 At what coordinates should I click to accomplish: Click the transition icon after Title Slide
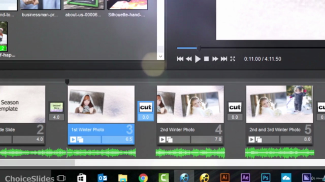click(56, 107)
